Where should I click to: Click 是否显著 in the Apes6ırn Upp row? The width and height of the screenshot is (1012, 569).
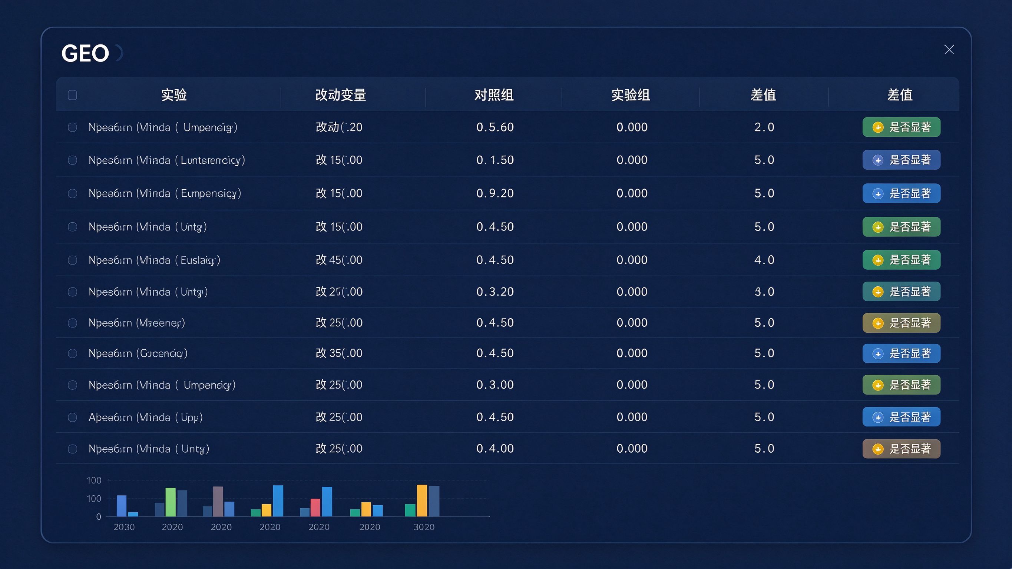point(901,417)
